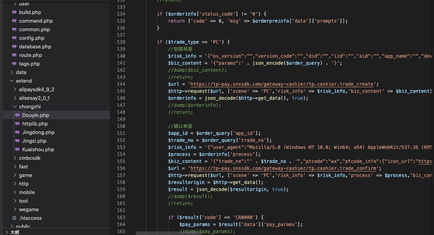The height and width of the screenshot is (235, 434).
Task: Click the horizontal scrollbar below the code
Action: (234, 233)
